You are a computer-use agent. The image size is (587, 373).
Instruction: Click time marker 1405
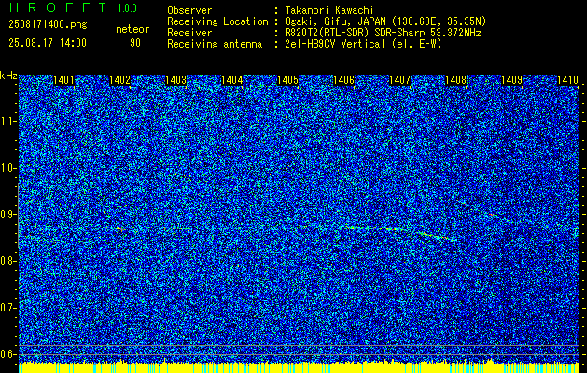[287, 79]
